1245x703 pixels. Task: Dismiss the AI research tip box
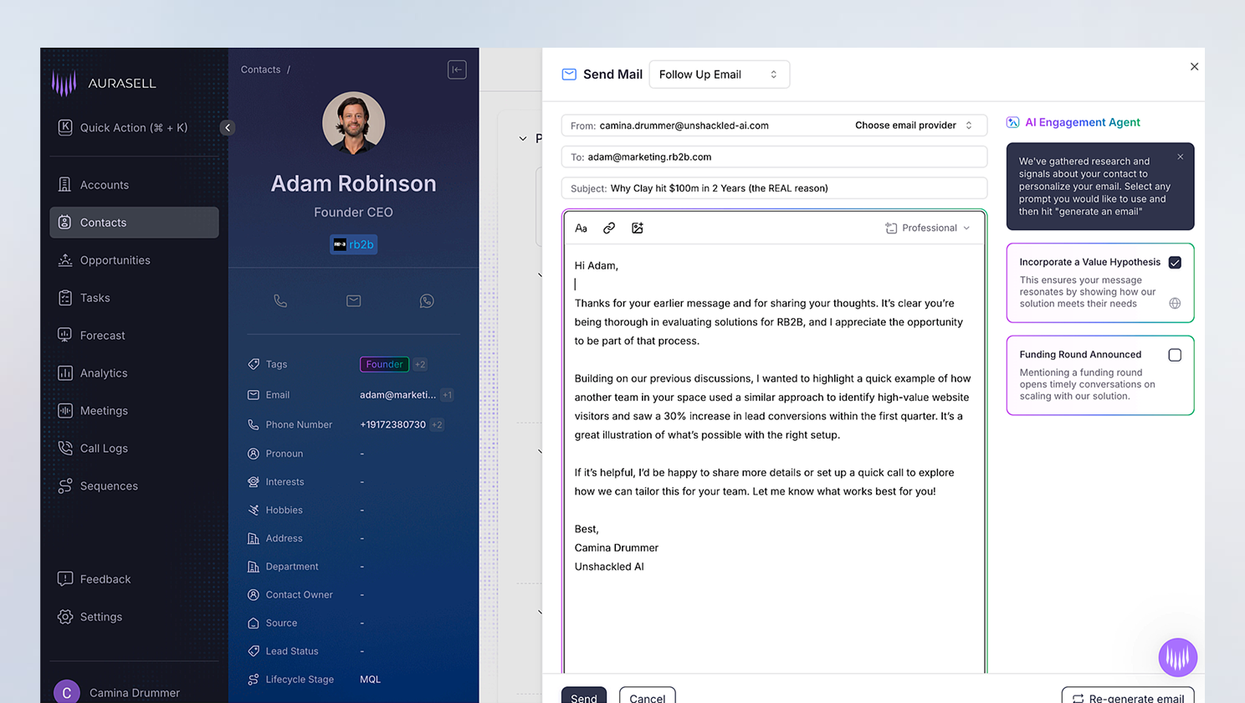point(1181,157)
